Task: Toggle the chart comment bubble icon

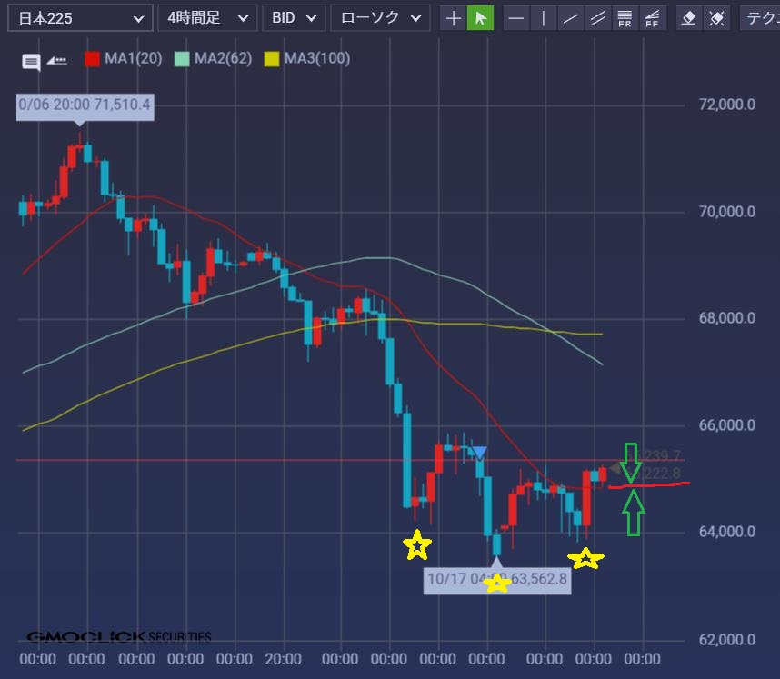Action: tap(31, 62)
